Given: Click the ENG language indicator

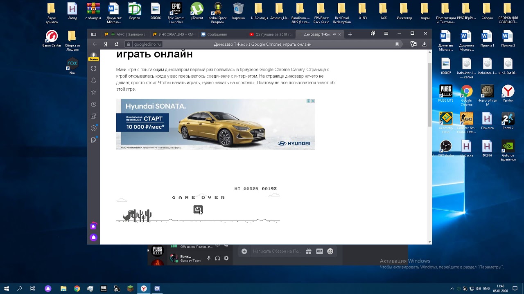Looking at the screenshot, I should 486,289.
